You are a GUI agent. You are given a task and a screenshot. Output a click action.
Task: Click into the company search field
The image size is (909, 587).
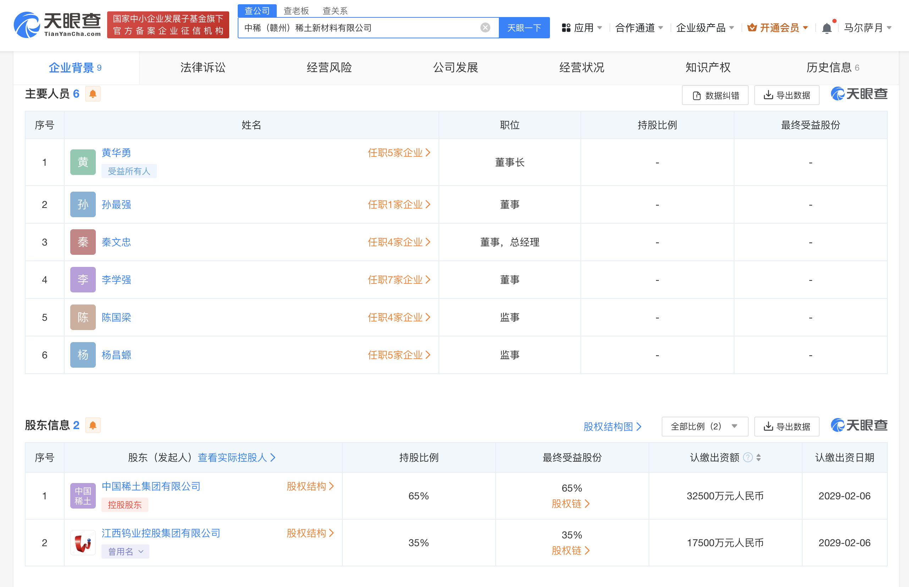click(x=358, y=28)
